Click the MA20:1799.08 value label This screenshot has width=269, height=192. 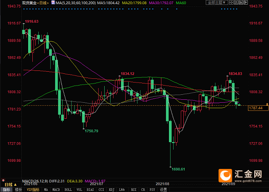coord(134,3)
